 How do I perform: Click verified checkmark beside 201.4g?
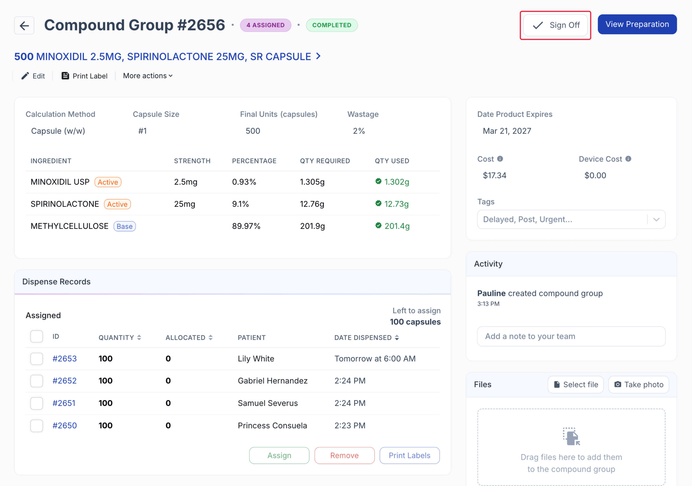click(x=379, y=226)
